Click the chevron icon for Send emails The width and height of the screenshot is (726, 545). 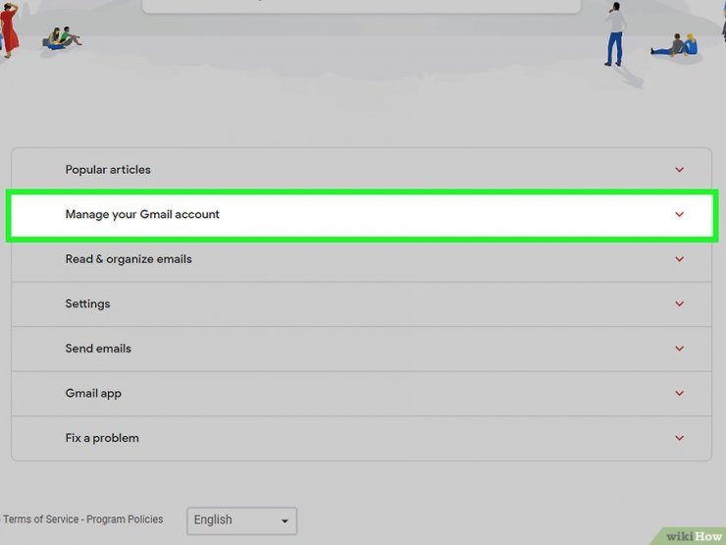tap(679, 349)
